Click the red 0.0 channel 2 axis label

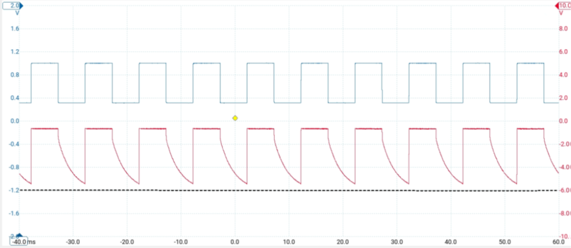(563, 121)
